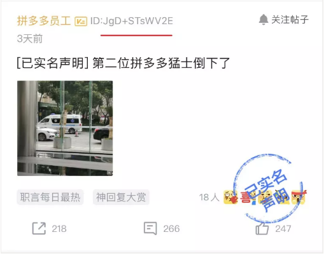Click the 18 人 reactions count
Viewport: 326px width, 258px height.
pos(209,198)
